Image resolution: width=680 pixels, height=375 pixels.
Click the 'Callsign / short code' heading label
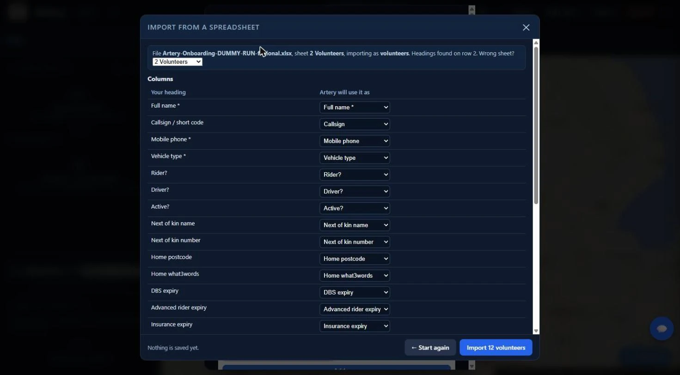(177, 123)
